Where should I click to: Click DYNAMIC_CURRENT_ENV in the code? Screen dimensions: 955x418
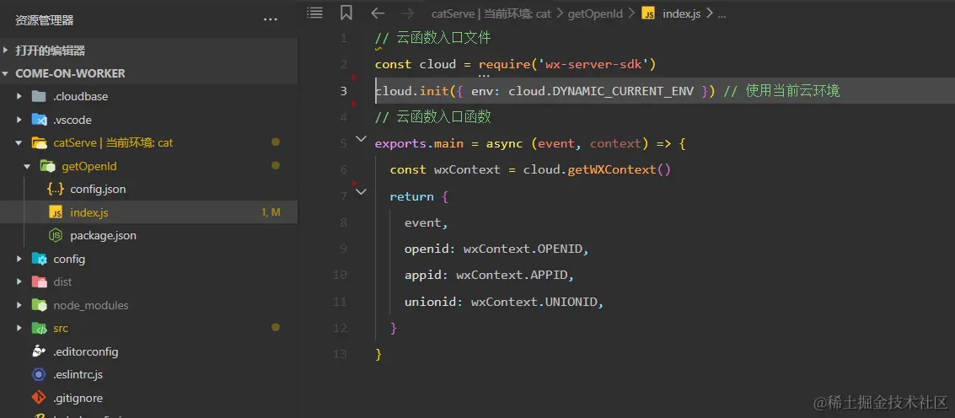(623, 91)
